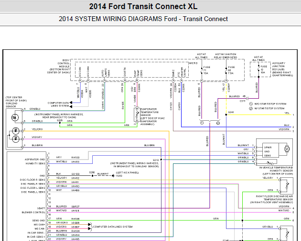Click the S226 splice dot

coord(60,123)
